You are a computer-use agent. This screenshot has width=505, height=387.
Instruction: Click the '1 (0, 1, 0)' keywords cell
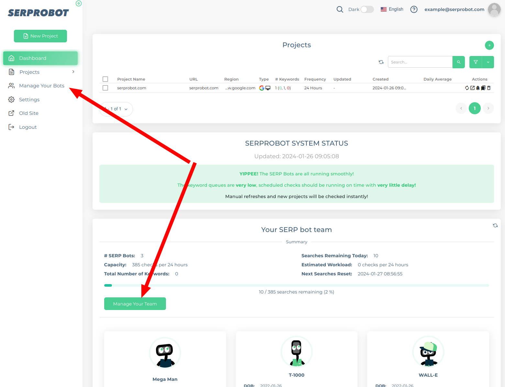coord(283,88)
